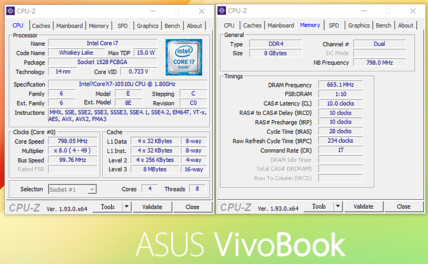Click the Revision value C0

point(193,103)
